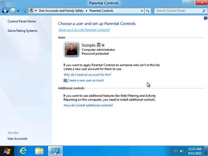Open 'What can I do with Parental Controls?'

point(84,30)
